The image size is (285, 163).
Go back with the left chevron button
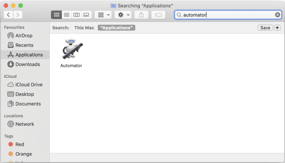8,15
